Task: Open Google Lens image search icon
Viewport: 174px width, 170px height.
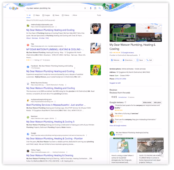Action: (x=95, y=8)
